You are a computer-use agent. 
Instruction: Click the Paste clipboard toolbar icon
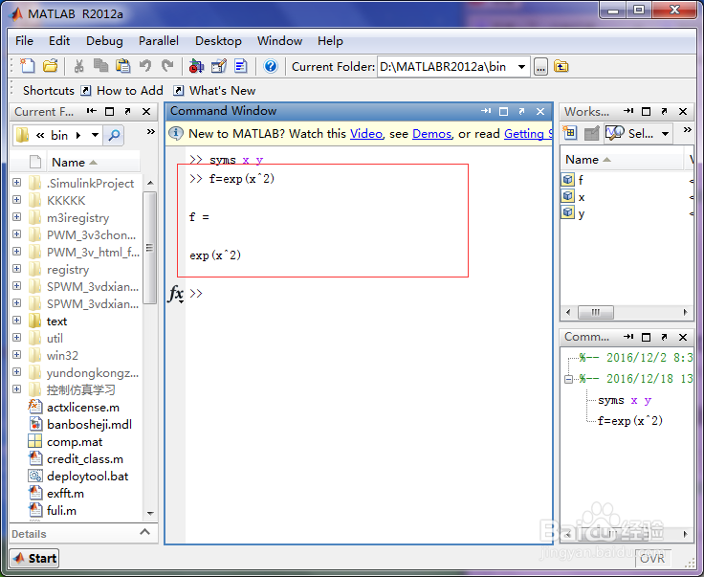pyautogui.click(x=122, y=66)
